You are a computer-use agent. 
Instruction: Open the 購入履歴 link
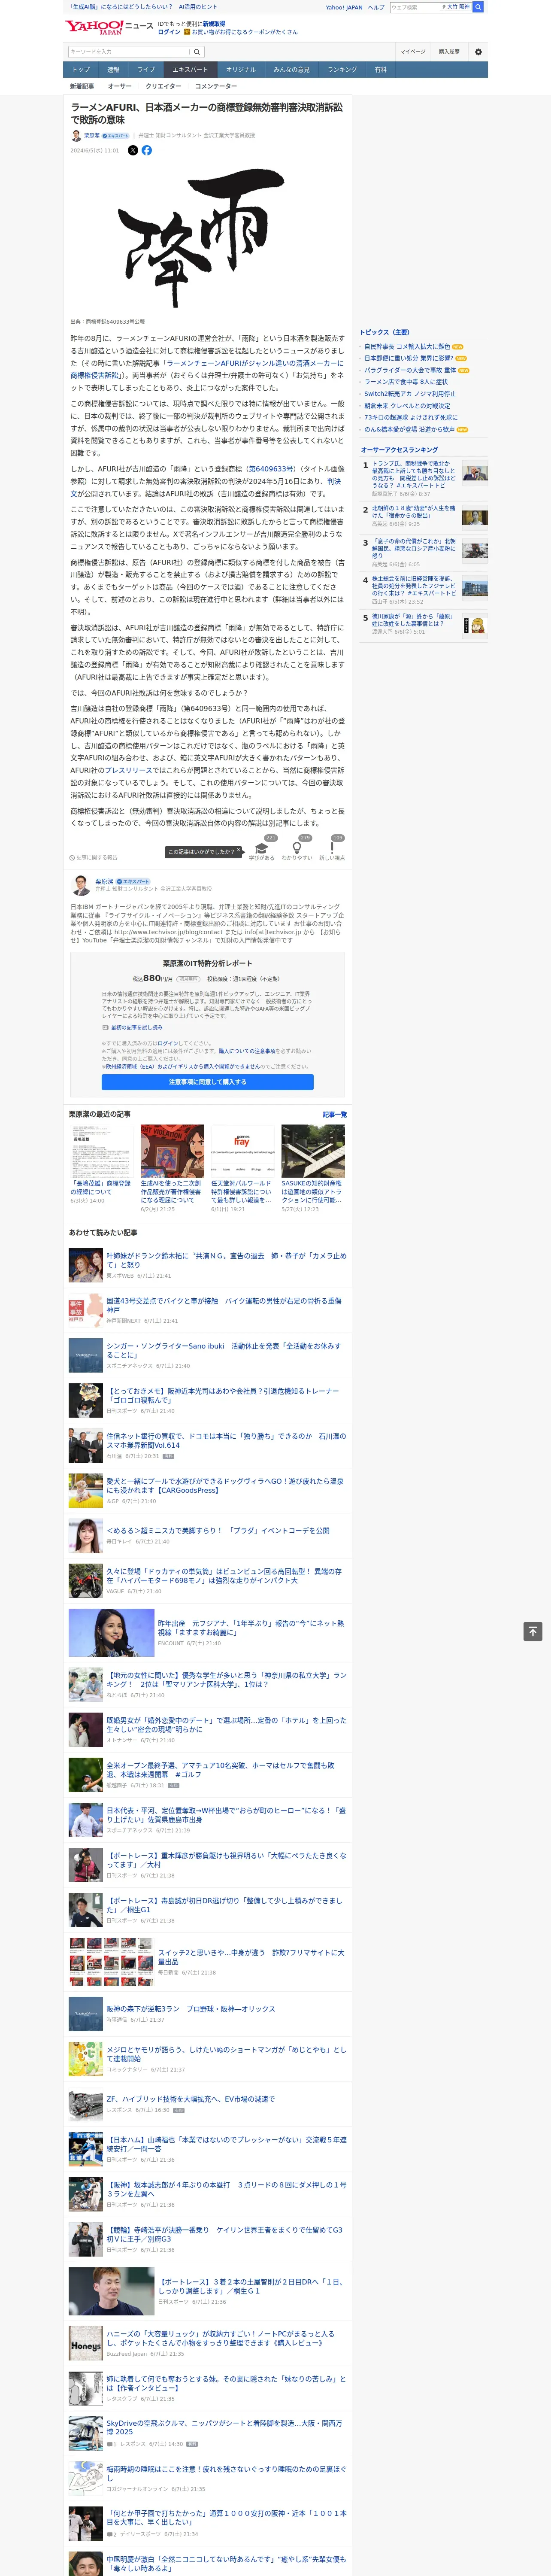(x=449, y=52)
